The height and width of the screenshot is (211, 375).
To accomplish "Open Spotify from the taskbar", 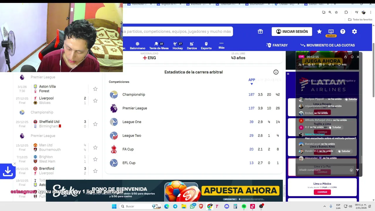I will 244,206.
